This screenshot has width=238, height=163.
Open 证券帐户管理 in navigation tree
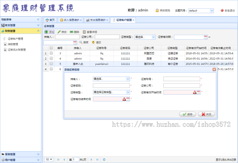(x=15, y=39)
